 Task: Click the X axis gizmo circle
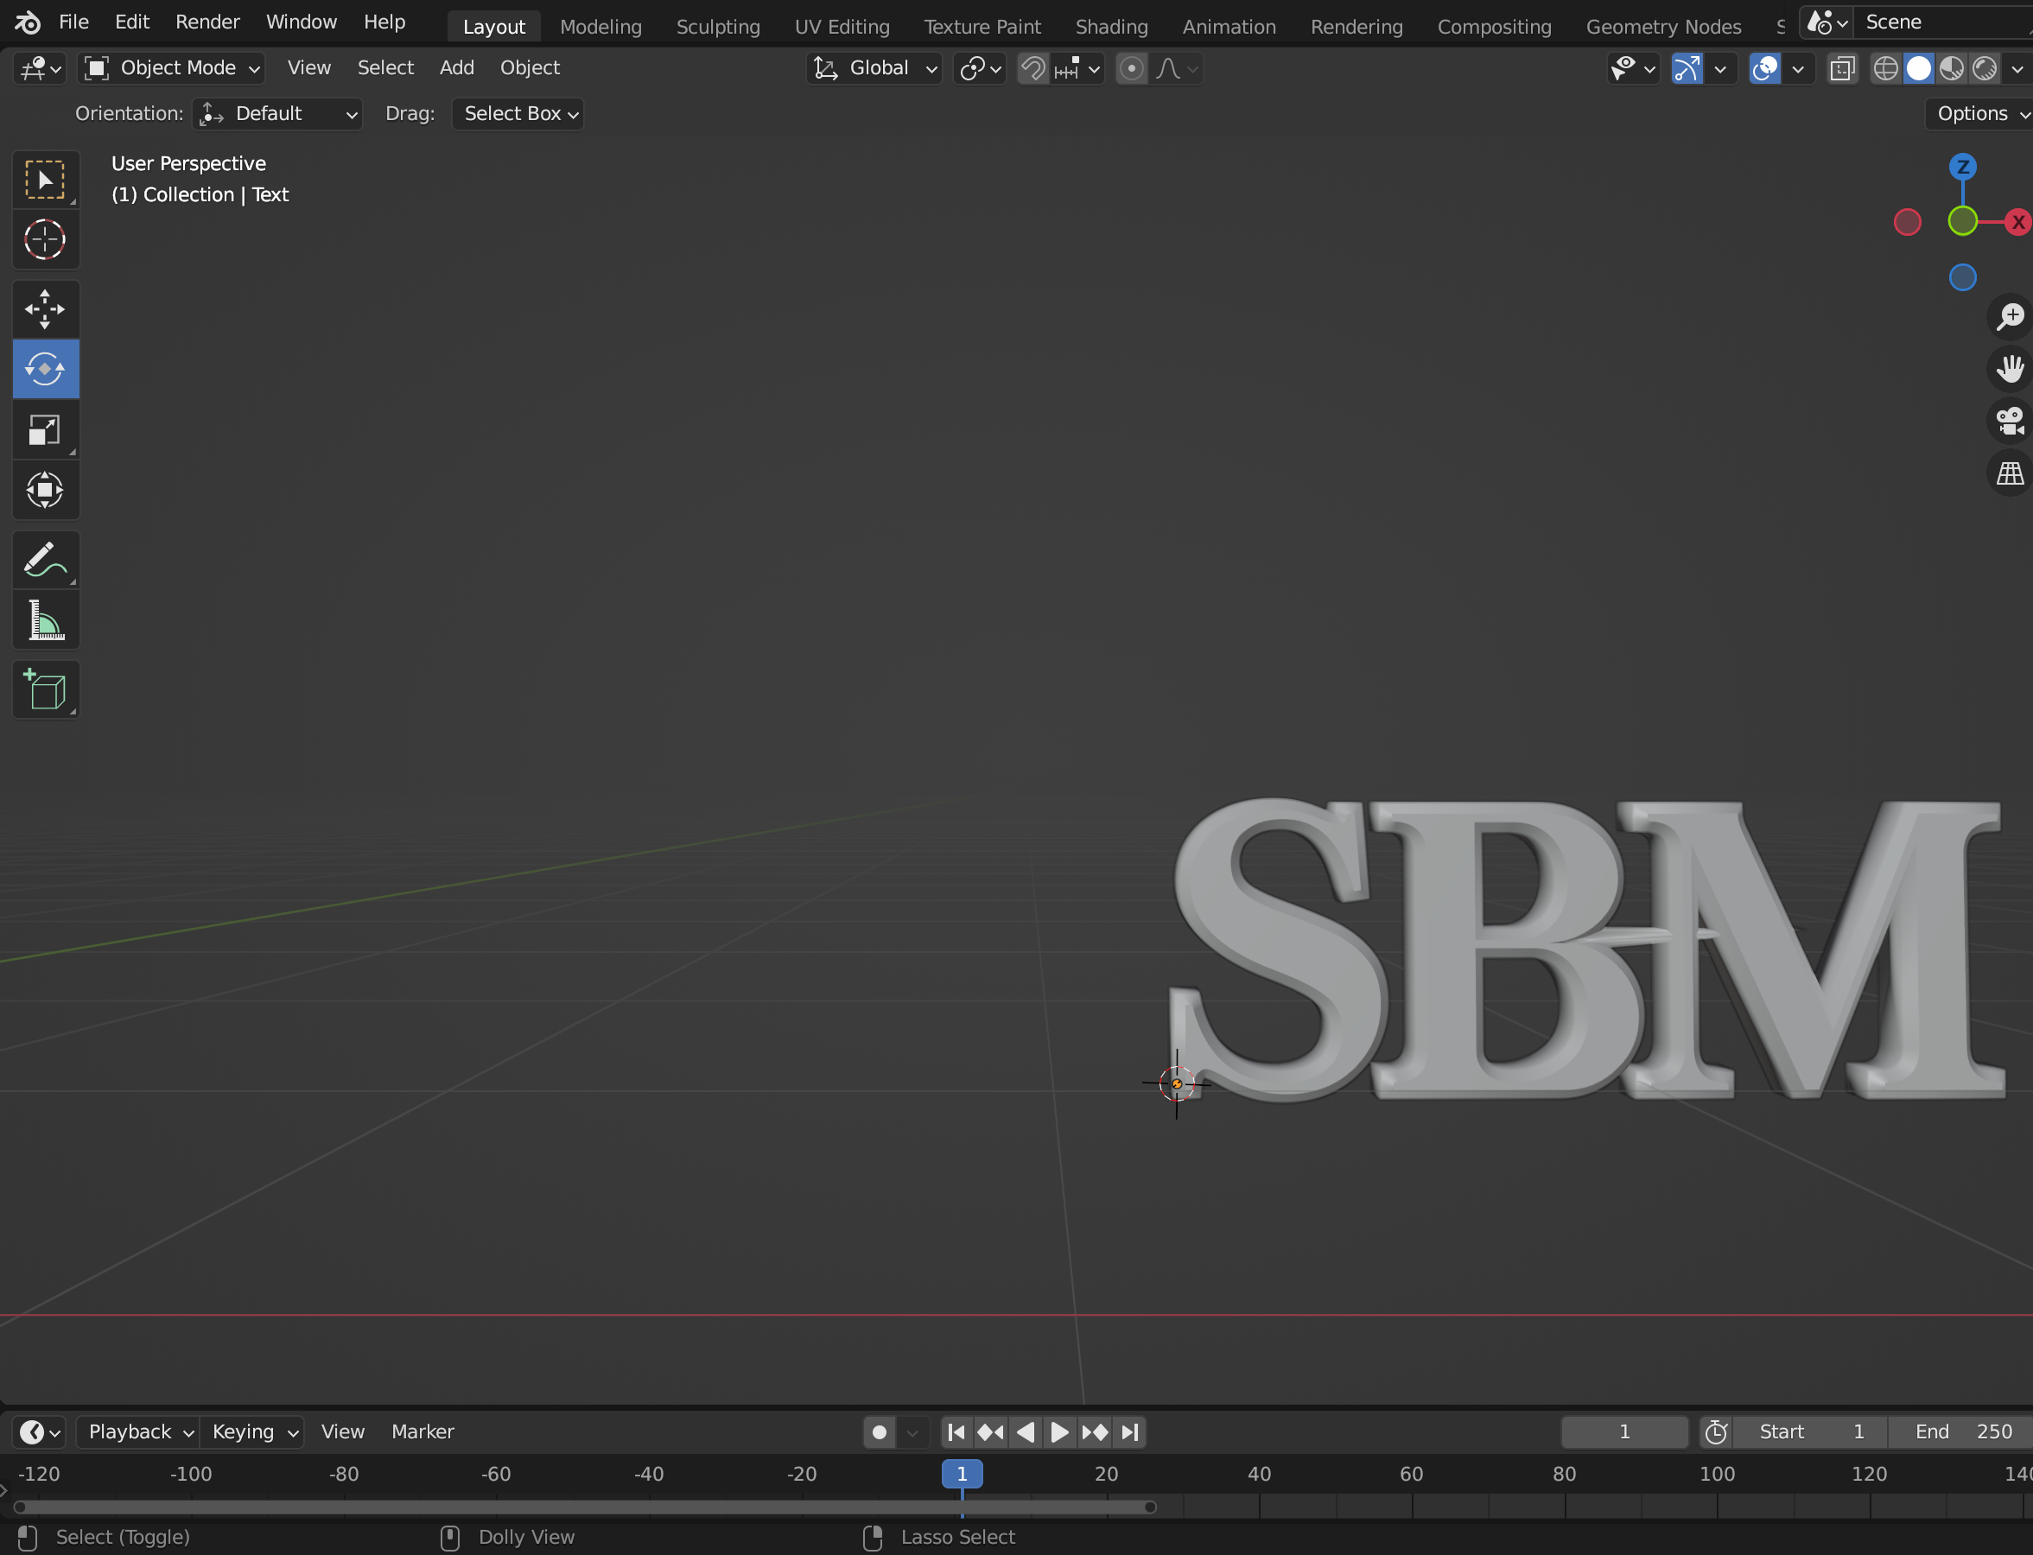[2018, 222]
